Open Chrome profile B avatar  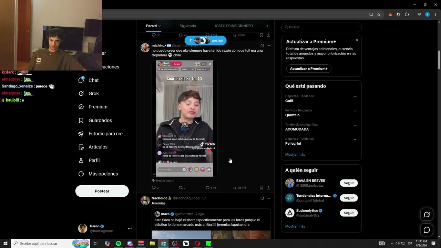point(428,14)
